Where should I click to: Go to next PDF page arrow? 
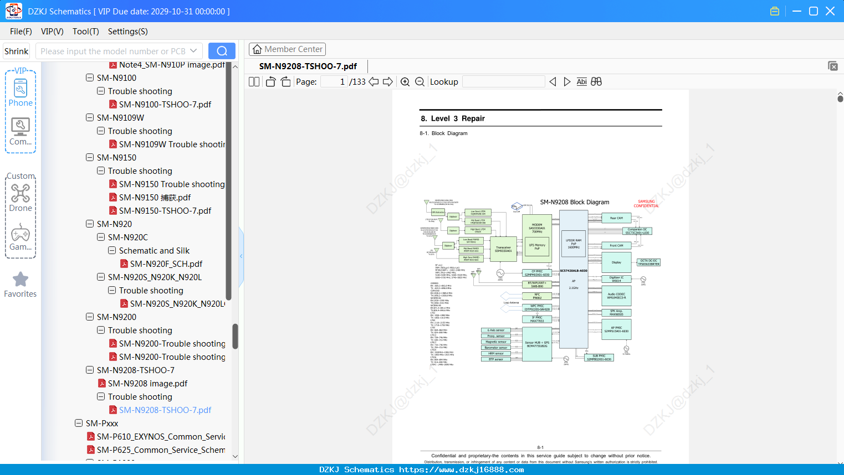point(388,81)
